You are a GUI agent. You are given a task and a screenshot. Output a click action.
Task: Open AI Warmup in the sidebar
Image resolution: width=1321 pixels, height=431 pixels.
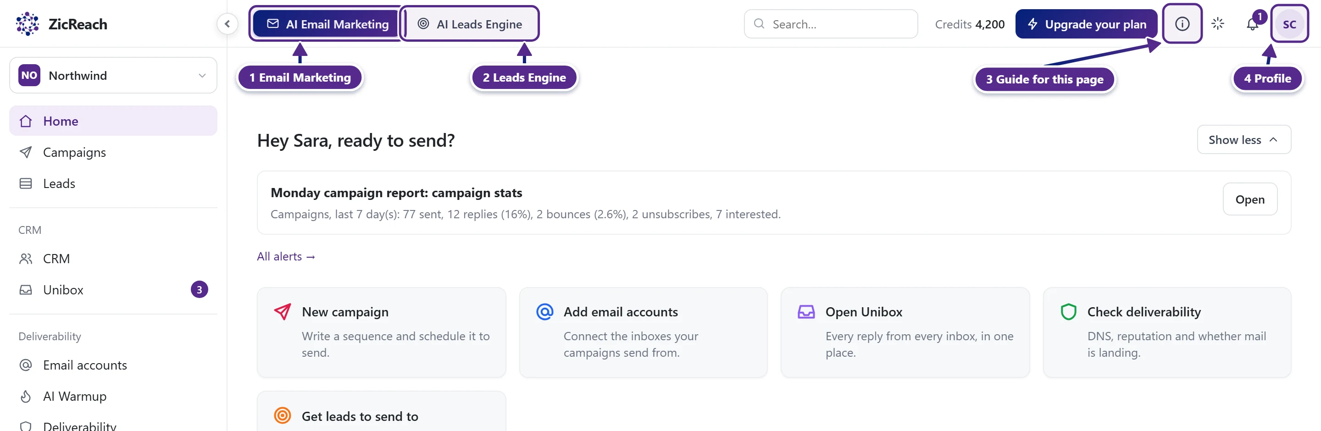(x=113, y=396)
